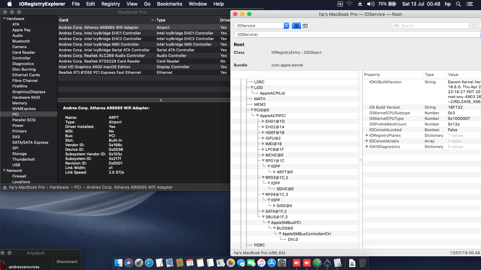Open Contacts book icon in Dock
This screenshot has height=270, width=481.
pos(180,263)
